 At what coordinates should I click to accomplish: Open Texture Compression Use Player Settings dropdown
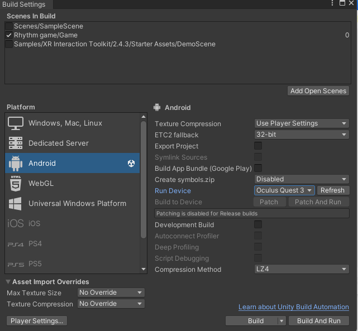coord(302,123)
